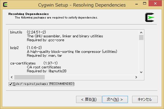Click the horizontal scrollbar left arrow
Screen dimensions: 164x109
point(12,77)
